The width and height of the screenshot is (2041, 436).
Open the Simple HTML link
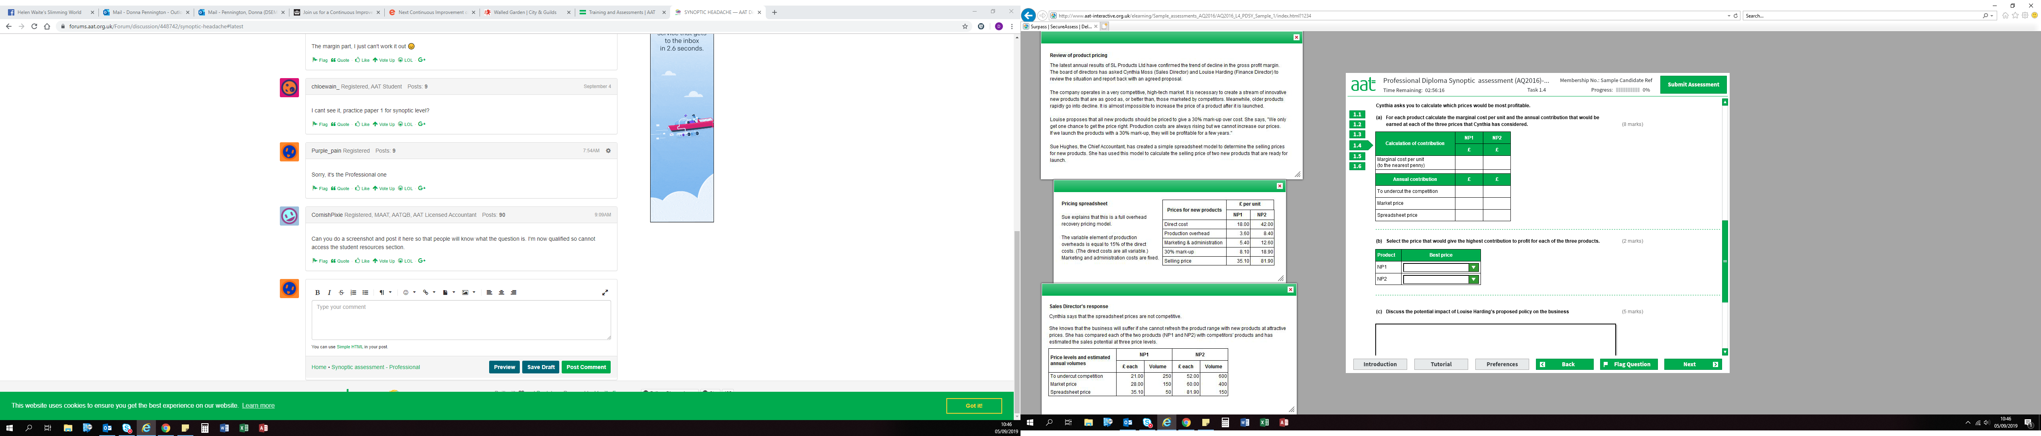(x=350, y=346)
